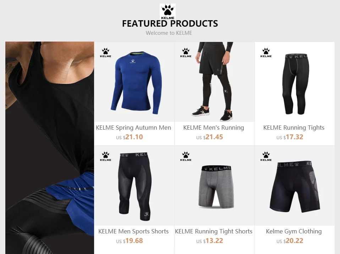Open the black mesh capri tights image
Viewport: 340px width, 254px height.
click(134, 186)
